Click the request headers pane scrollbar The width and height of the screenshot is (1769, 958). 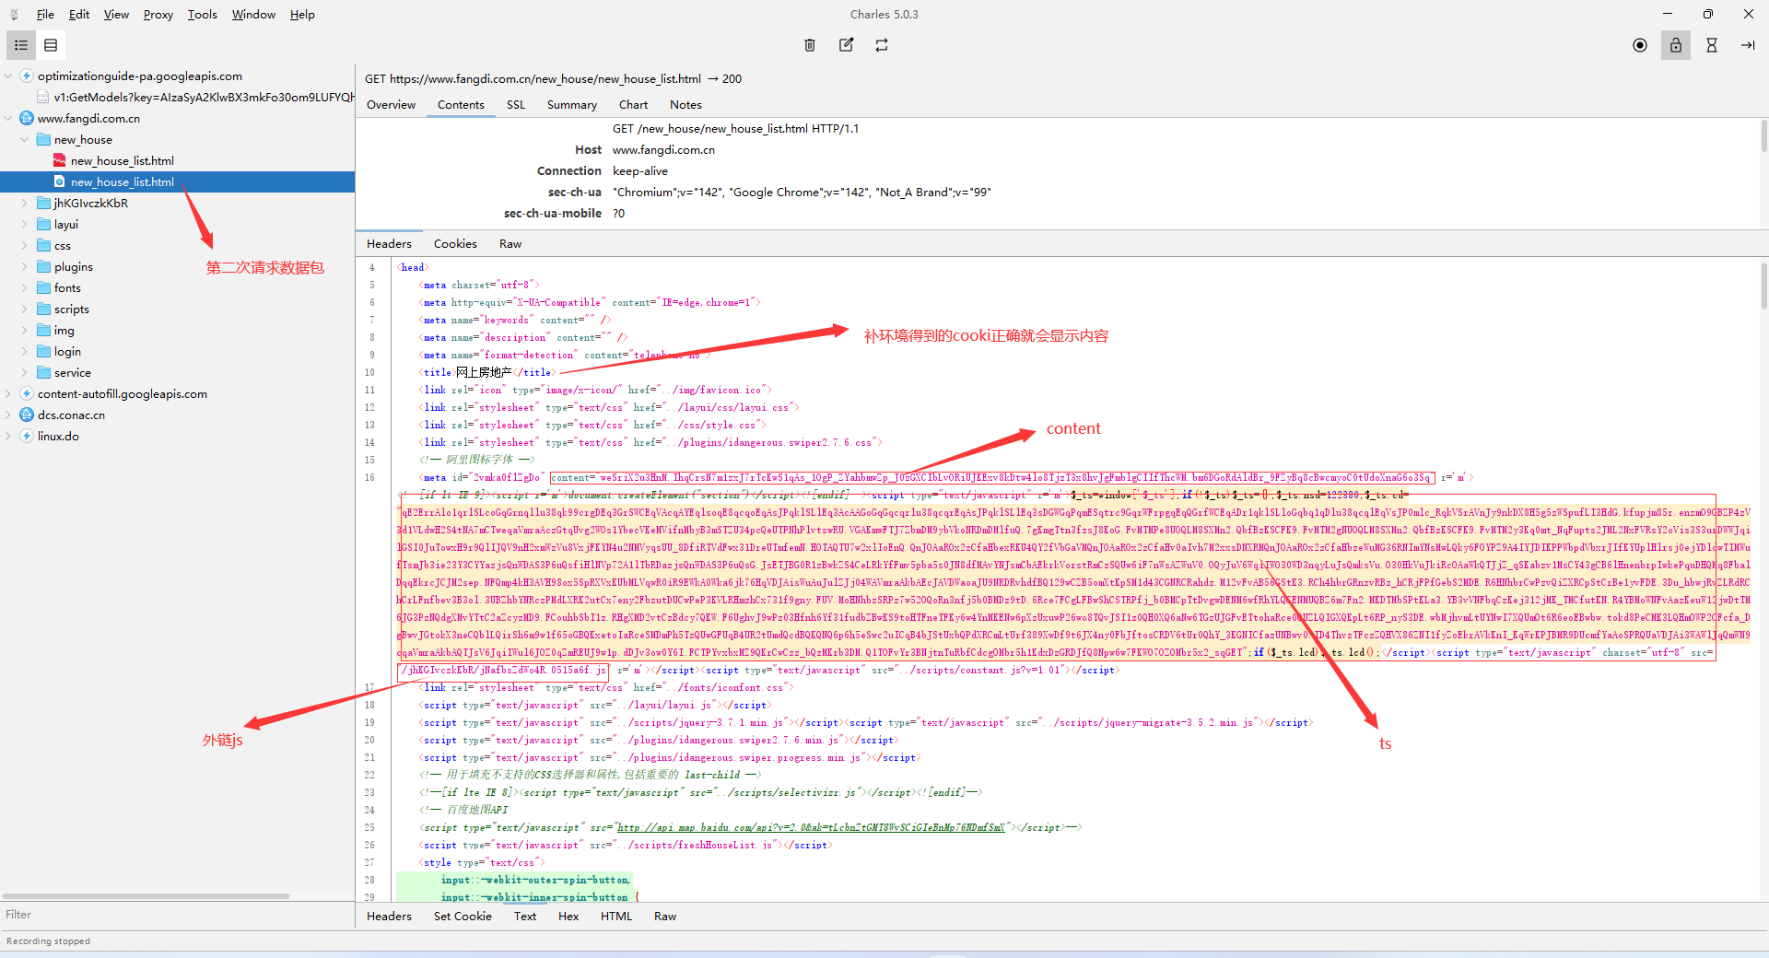(x=1763, y=136)
